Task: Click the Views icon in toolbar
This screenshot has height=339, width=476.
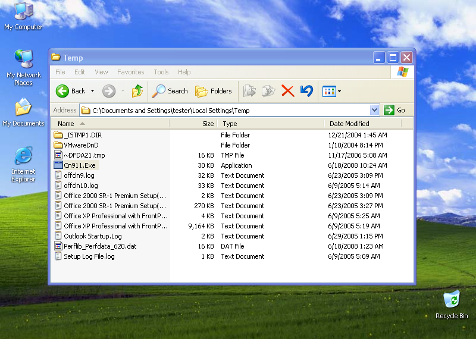Action: 329,91
